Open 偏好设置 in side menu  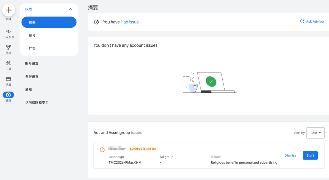pyautogui.click(x=32, y=76)
